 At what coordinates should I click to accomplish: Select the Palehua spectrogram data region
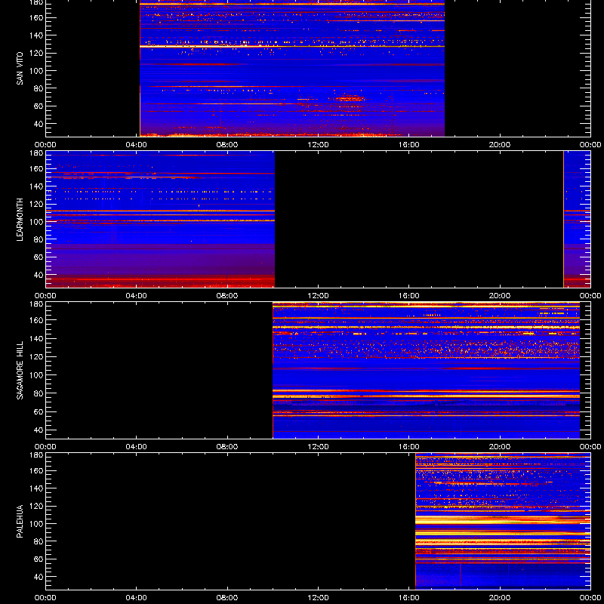503,521
